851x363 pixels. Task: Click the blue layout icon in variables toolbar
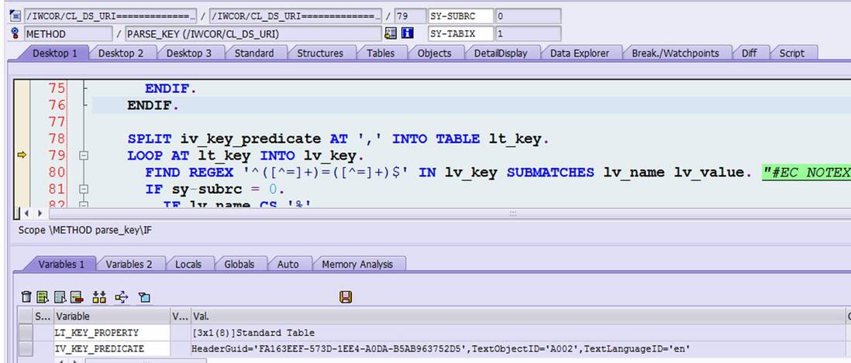[144, 297]
